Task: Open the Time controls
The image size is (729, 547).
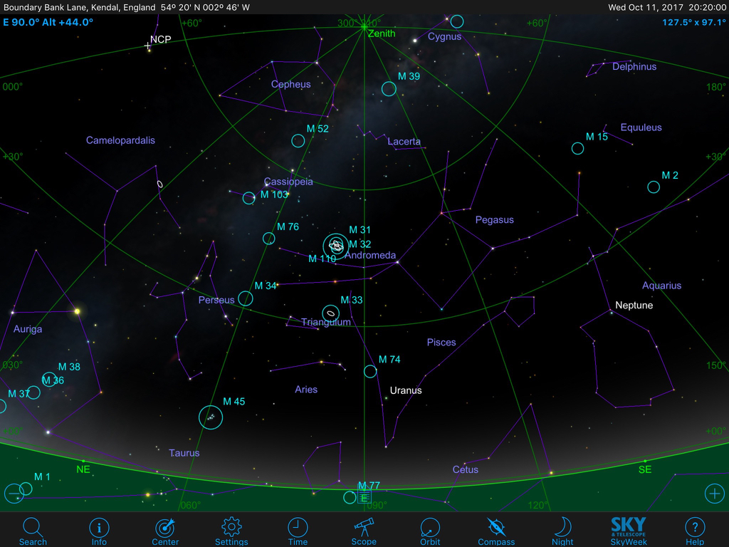Action: tap(298, 531)
